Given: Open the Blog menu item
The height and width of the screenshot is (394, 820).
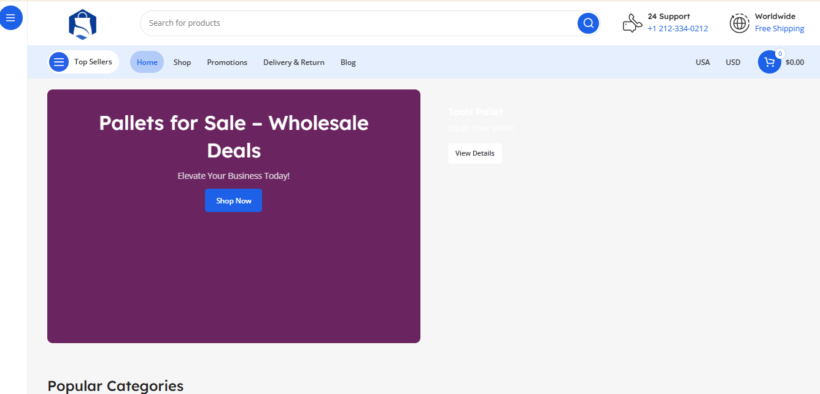Looking at the screenshot, I should [348, 63].
